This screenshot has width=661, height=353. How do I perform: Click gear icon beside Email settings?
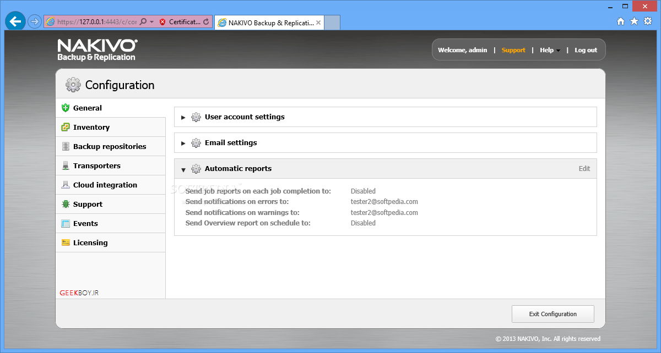coord(196,143)
